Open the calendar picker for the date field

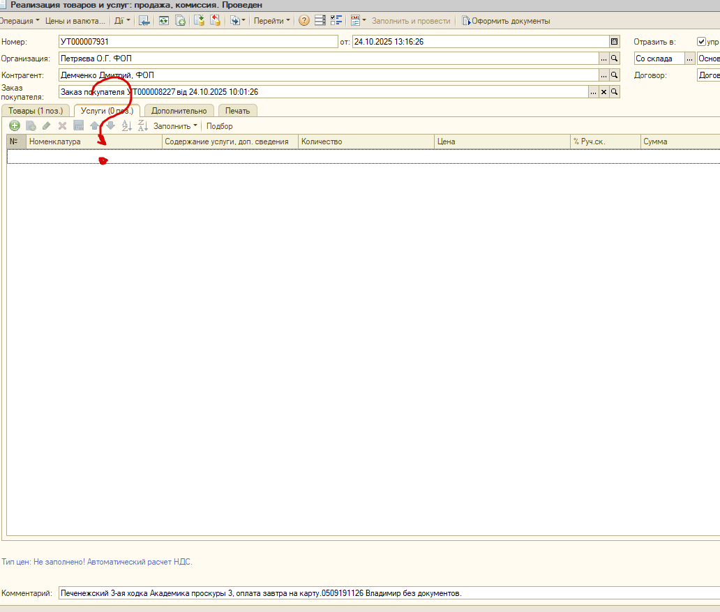(615, 42)
